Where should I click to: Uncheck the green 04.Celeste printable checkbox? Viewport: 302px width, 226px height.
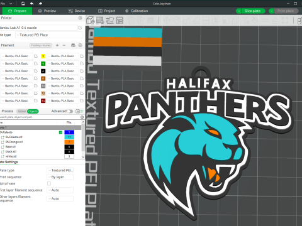[x=60, y=132]
